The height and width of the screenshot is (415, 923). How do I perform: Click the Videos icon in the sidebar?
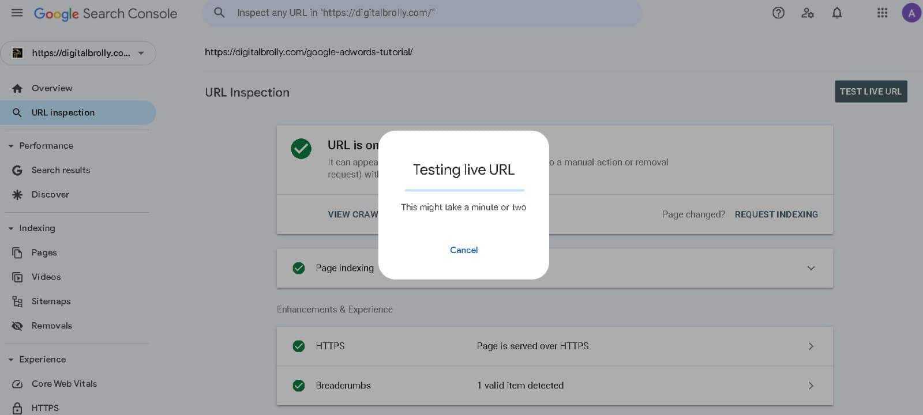(18, 277)
